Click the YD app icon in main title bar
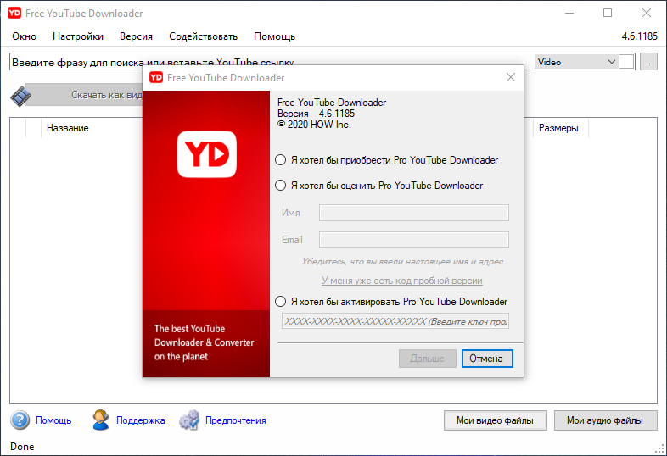The height and width of the screenshot is (456, 667). pyautogui.click(x=14, y=14)
